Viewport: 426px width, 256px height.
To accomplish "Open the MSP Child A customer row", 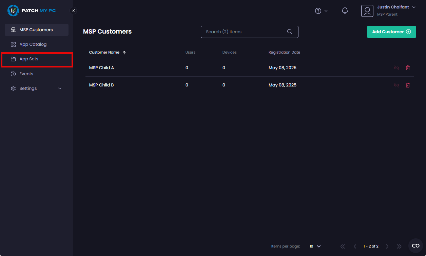I will pos(101,68).
